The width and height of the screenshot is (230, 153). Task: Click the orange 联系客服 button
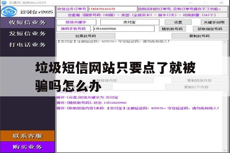(x=28, y=136)
